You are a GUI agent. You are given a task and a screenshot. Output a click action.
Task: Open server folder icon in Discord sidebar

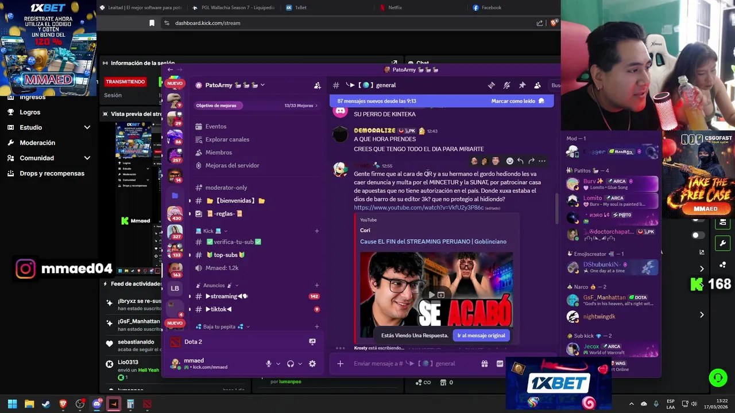pyautogui.click(x=175, y=196)
